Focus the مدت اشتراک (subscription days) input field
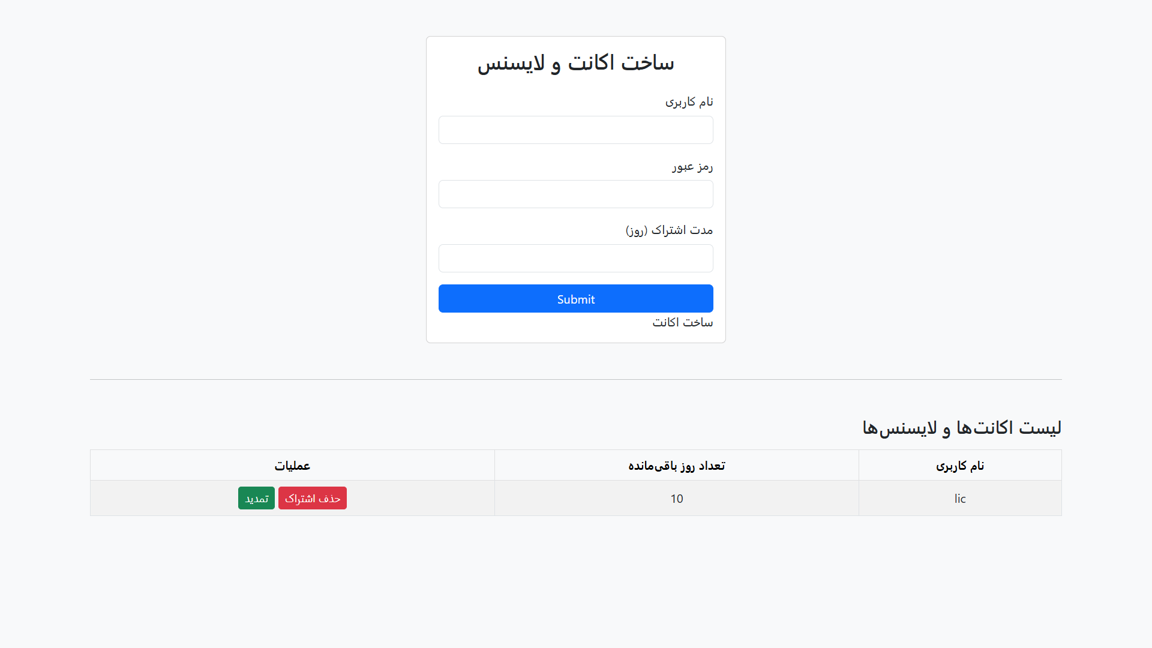Image resolution: width=1152 pixels, height=648 pixels. (575, 258)
